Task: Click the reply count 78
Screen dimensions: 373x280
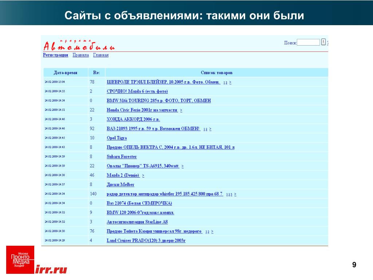Action: tap(92, 82)
